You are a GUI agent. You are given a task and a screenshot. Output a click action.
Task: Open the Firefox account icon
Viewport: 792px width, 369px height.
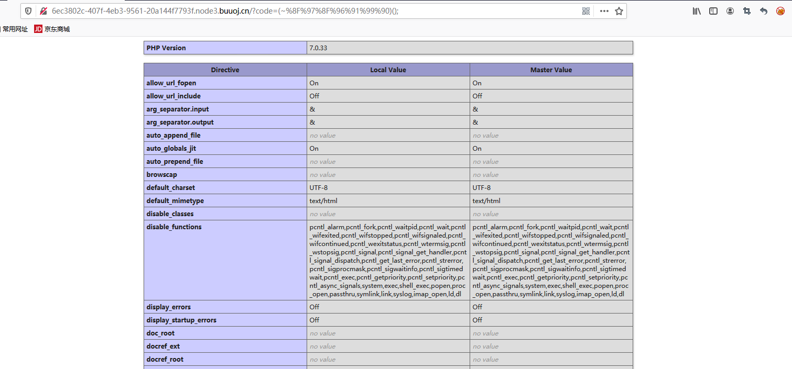[730, 11]
